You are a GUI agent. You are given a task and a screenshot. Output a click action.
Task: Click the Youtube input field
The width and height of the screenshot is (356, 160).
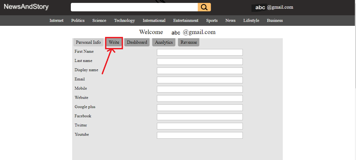200,135
